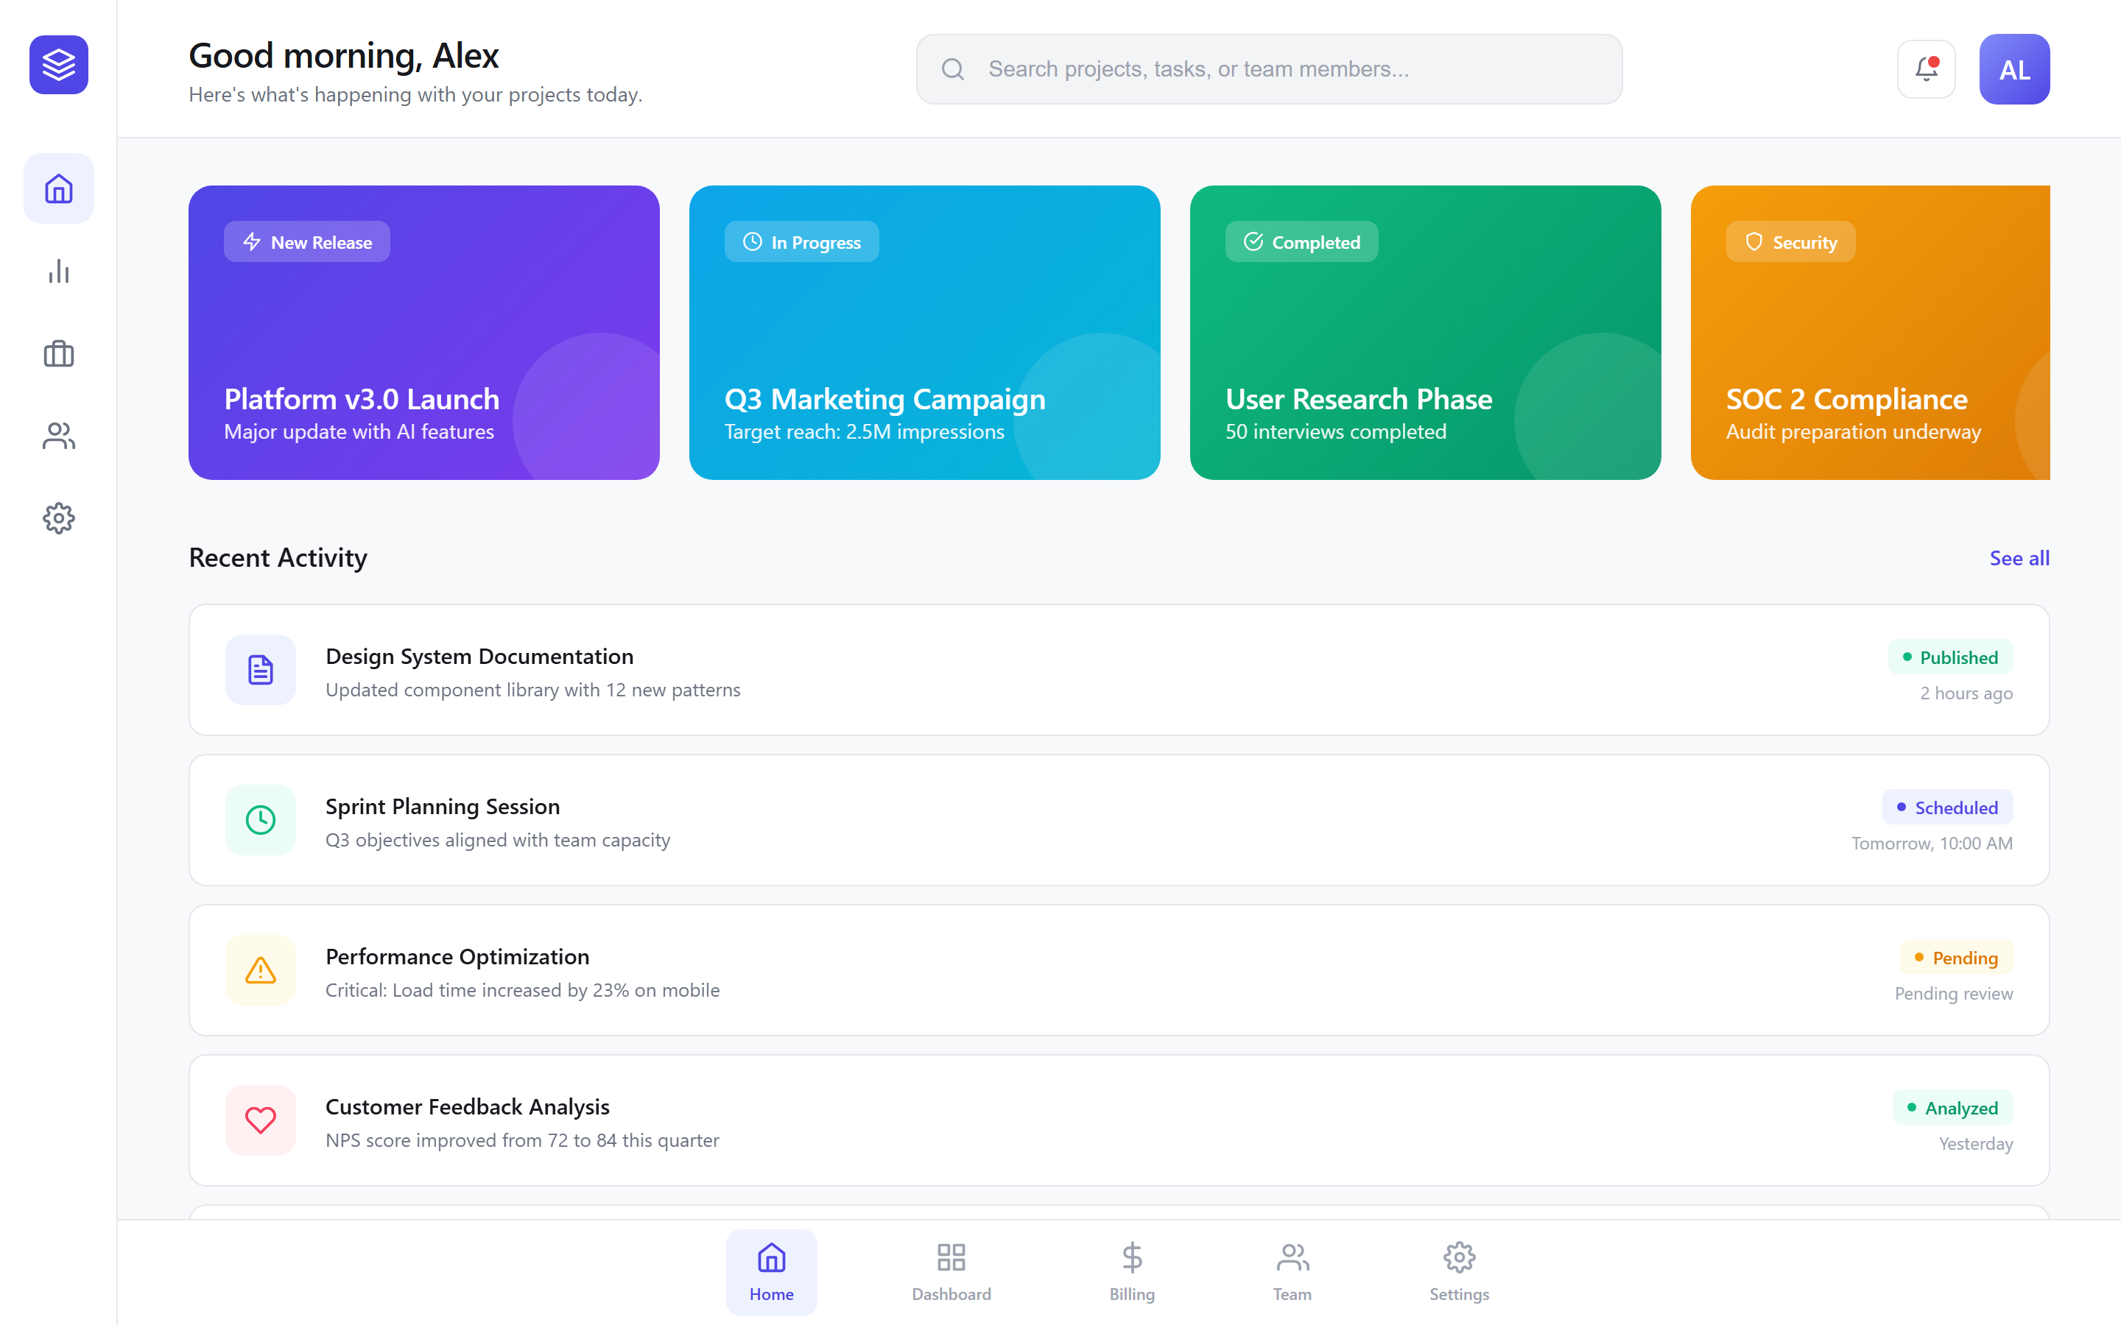The height and width of the screenshot is (1325, 2121).
Task: Click the lightning bolt icon in New Release badge
Action: coord(252,242)
